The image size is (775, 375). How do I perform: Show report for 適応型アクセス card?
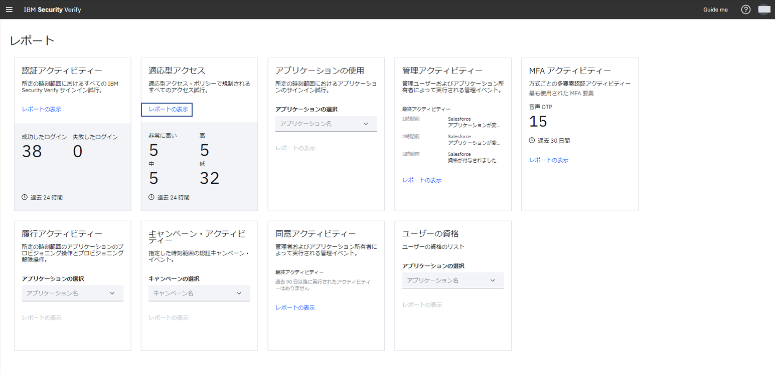pos(169,109)
